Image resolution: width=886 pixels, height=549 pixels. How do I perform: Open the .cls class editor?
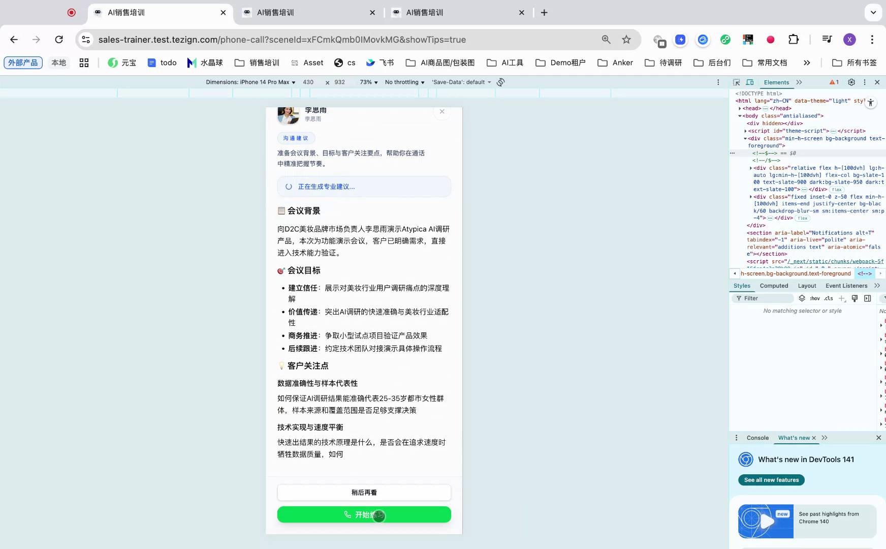(828, 298)
